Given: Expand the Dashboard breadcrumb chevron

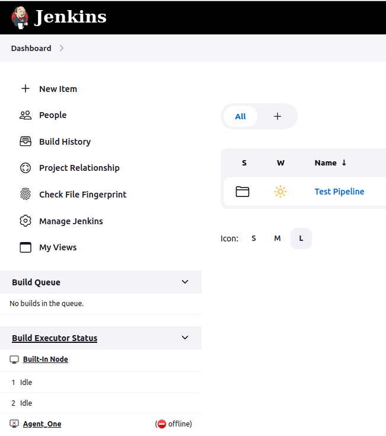Looking at the screenshot, I should tap(62, 49).
